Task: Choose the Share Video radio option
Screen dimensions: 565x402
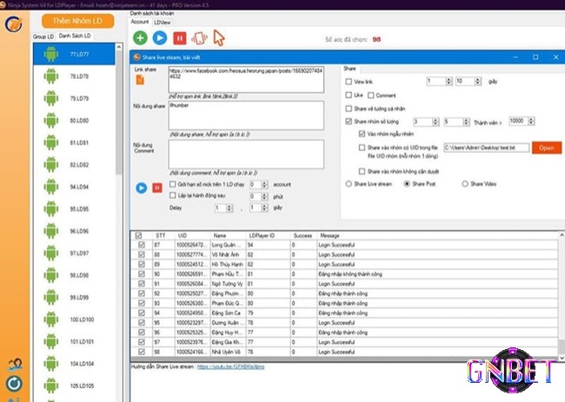Action: [x=465, y=184]
